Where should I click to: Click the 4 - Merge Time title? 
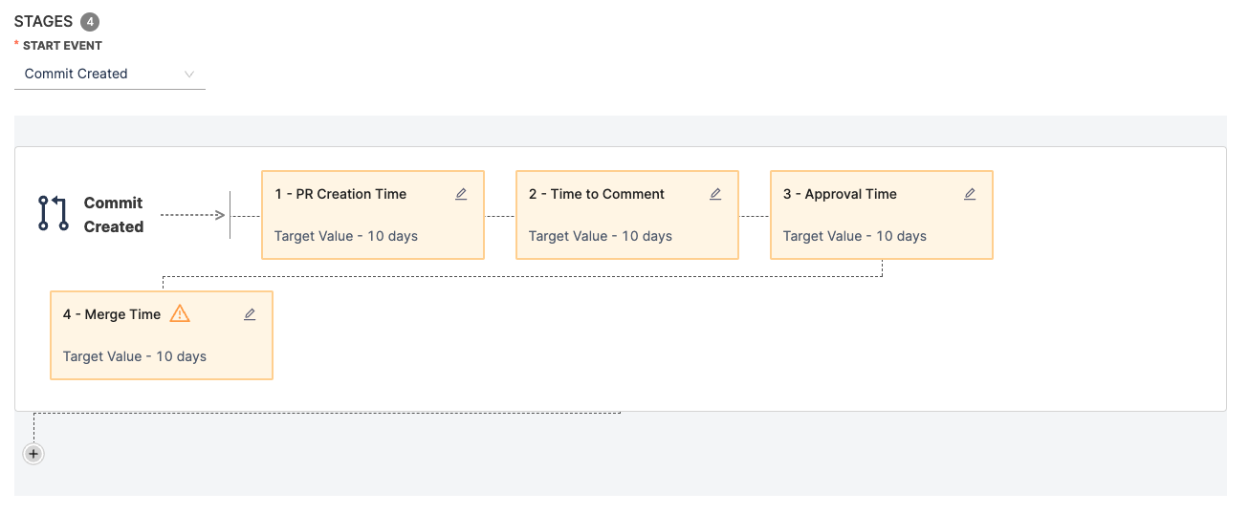point(111,314)
